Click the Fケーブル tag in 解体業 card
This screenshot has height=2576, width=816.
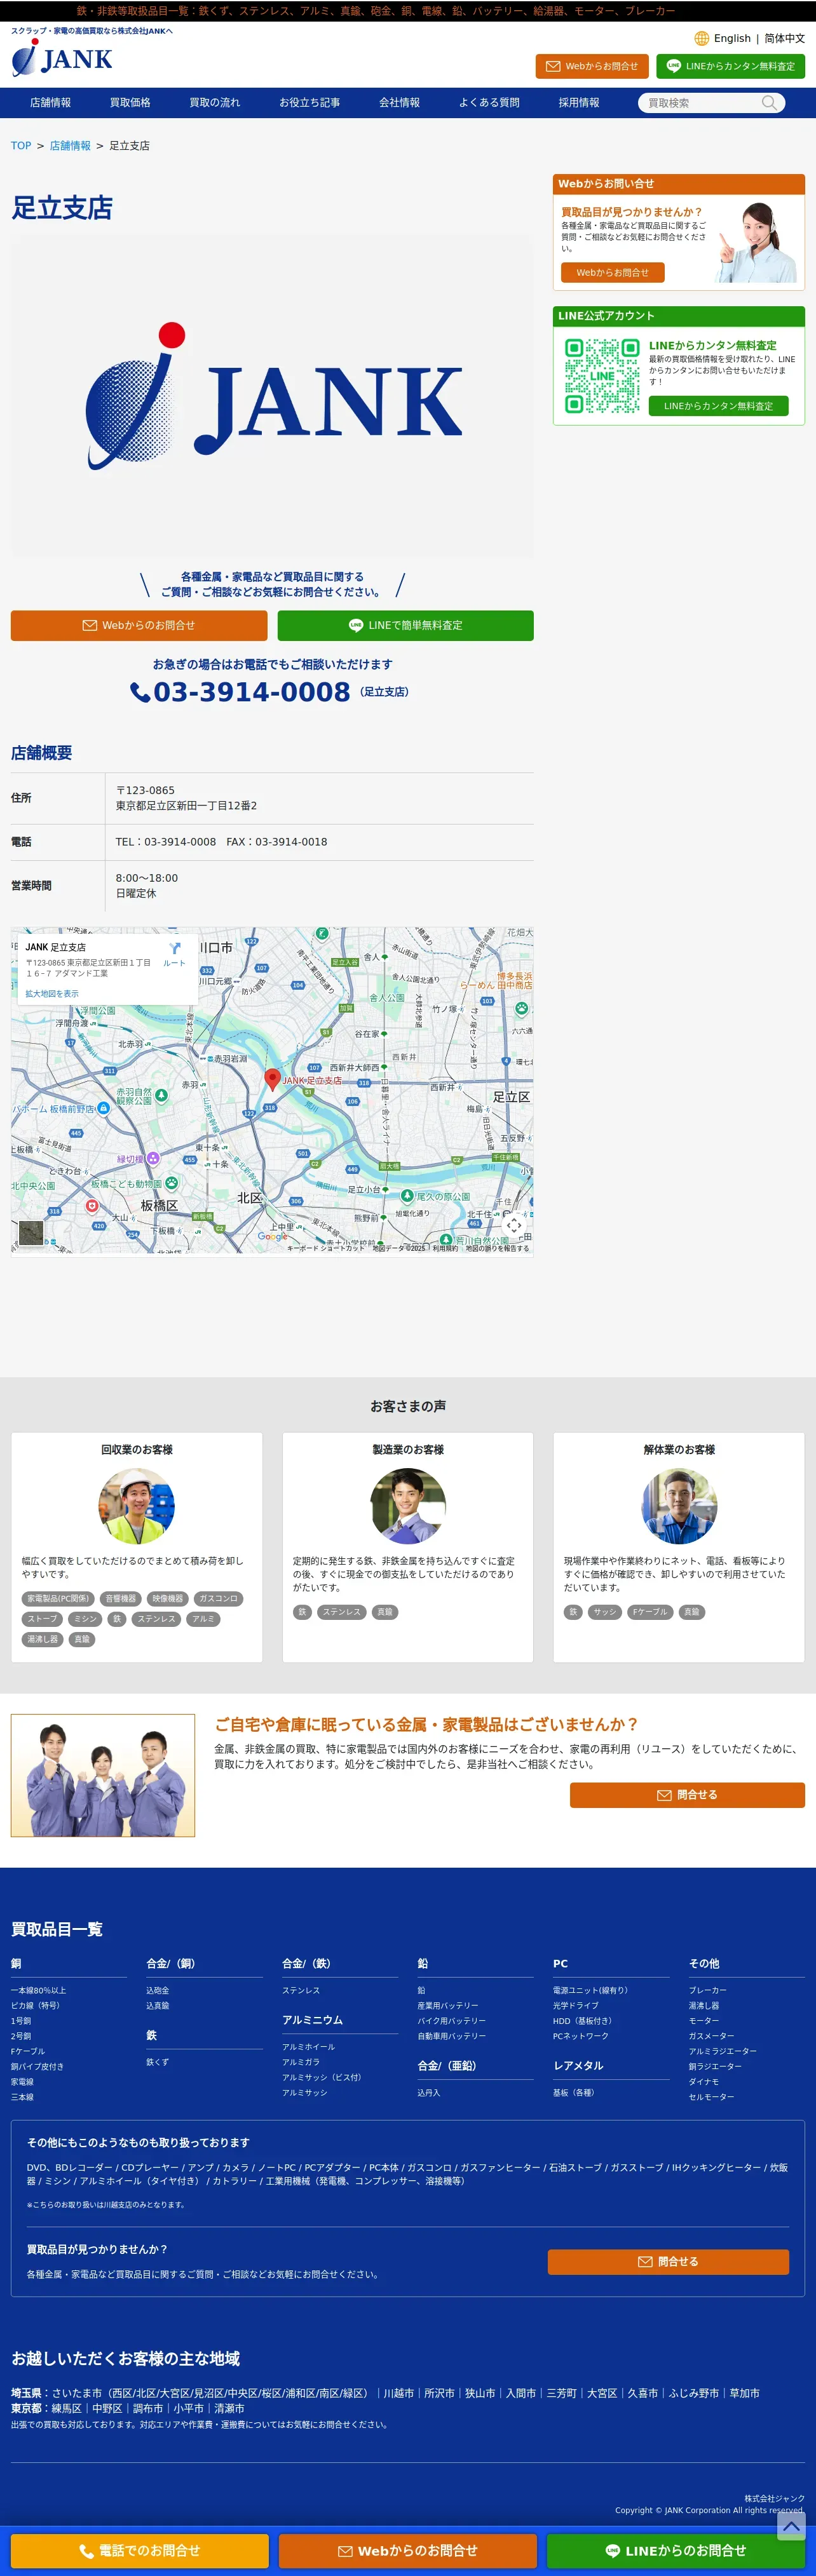[650, 1612]
